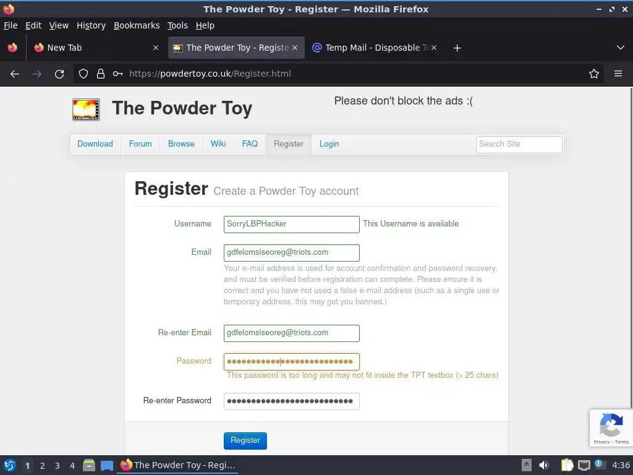
Task: Switch to workspace 3
Action: [57, 466]
